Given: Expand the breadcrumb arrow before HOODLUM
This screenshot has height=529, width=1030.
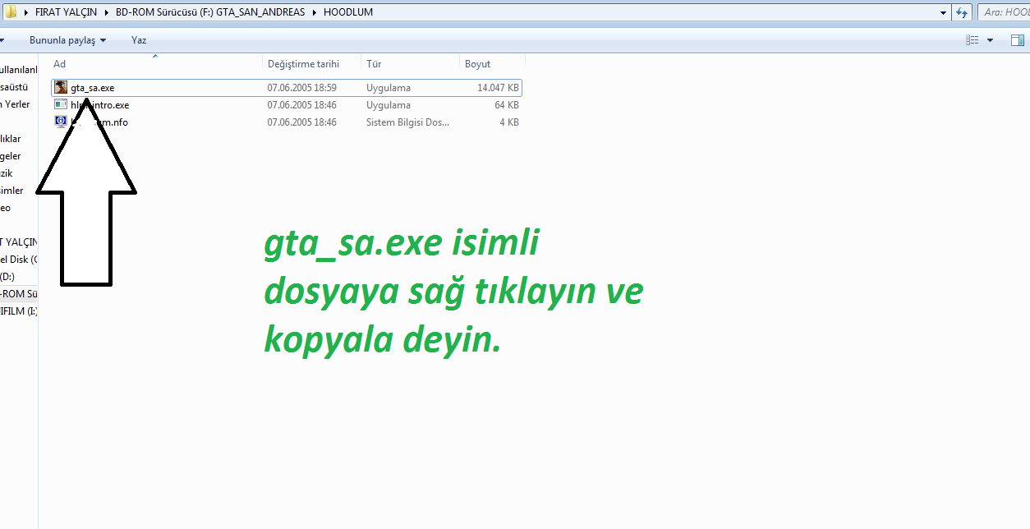Looking at the screenshot, I should 315,12.
